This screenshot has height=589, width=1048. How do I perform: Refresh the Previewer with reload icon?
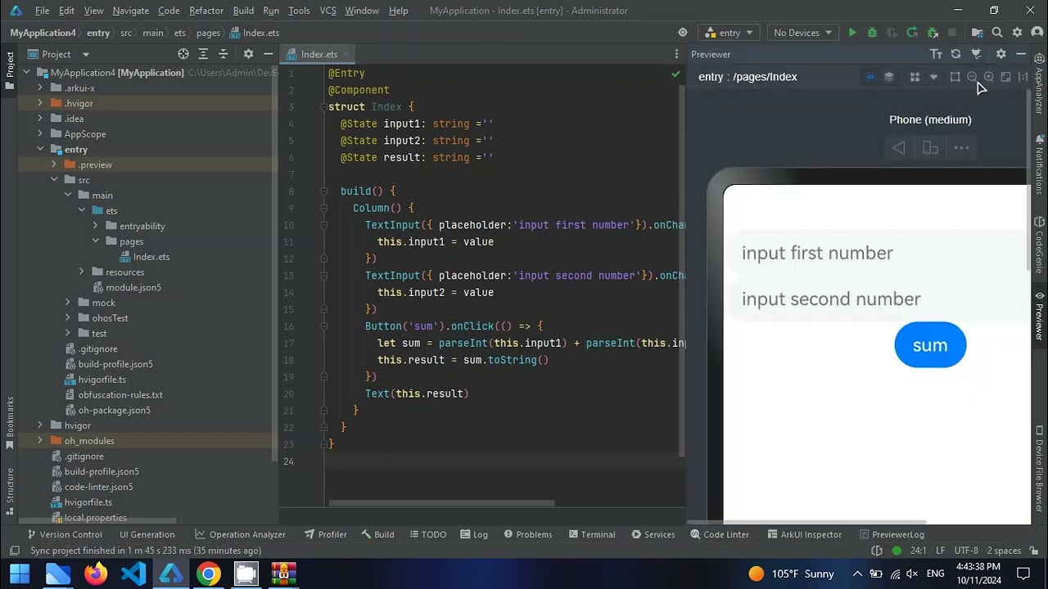click(x=955, y=54)
